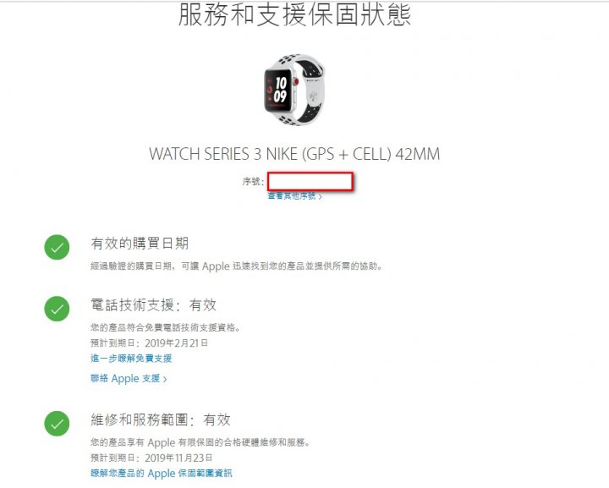The width and height of the screenshot is (609, 488).
Task: Click the 維修和服務範圍: 有效 heading
Action: [161, 419]
